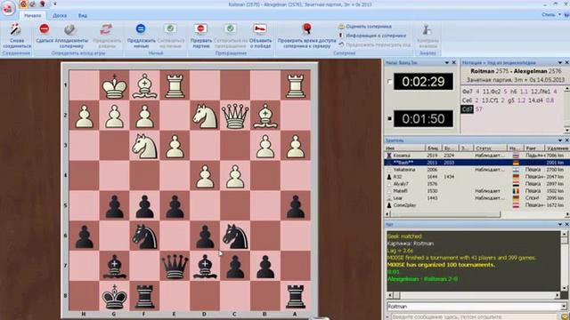Sort spectators by Имя column header
The height and width of the screenshot is (320, 570).
pos(405,148)
